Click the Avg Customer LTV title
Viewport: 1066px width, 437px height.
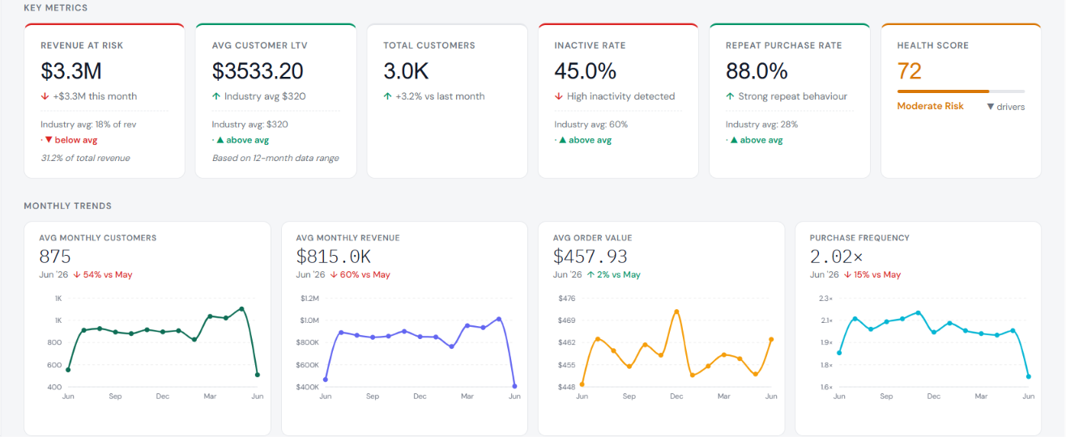(258, 45)
